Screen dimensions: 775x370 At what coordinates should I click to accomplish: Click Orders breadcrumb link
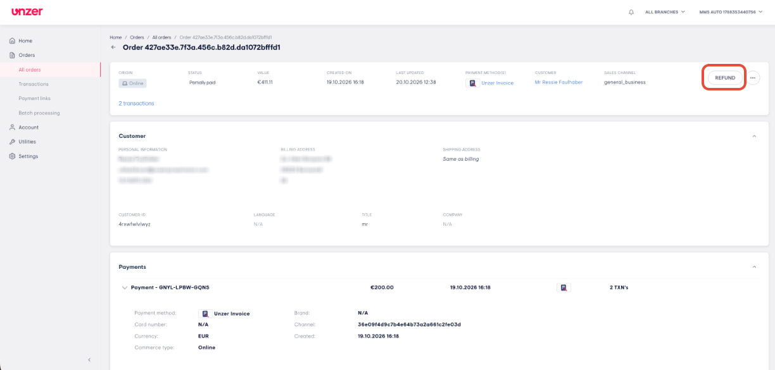click(x=137, y=37)
